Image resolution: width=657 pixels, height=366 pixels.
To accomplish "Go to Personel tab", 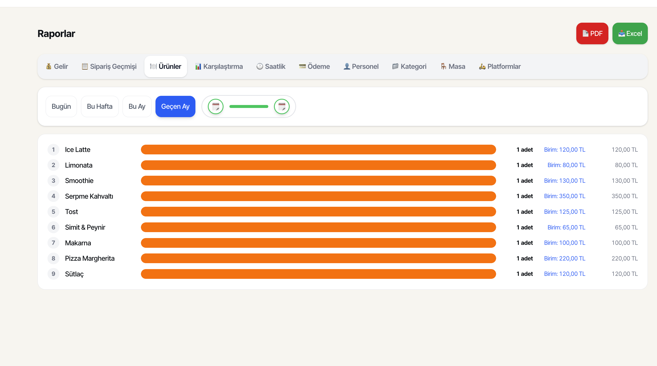I will click(361, 66).
